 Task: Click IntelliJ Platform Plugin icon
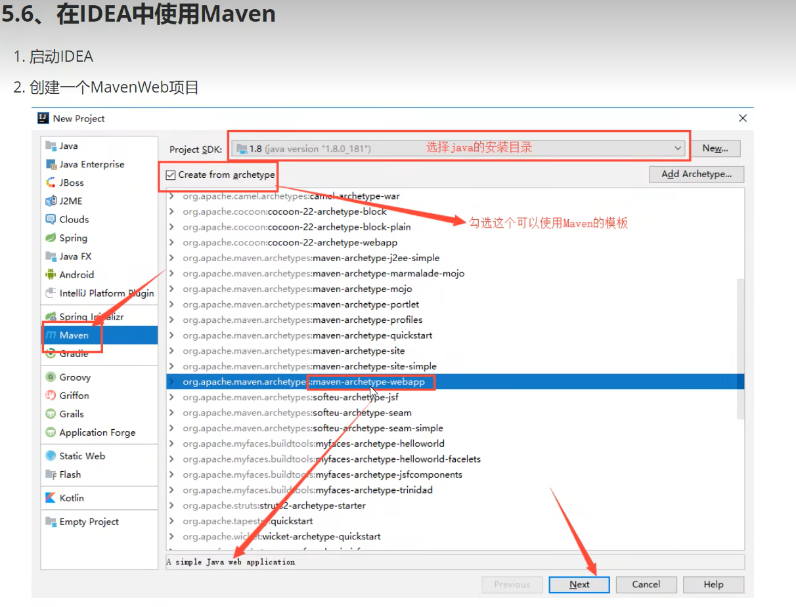51,293
